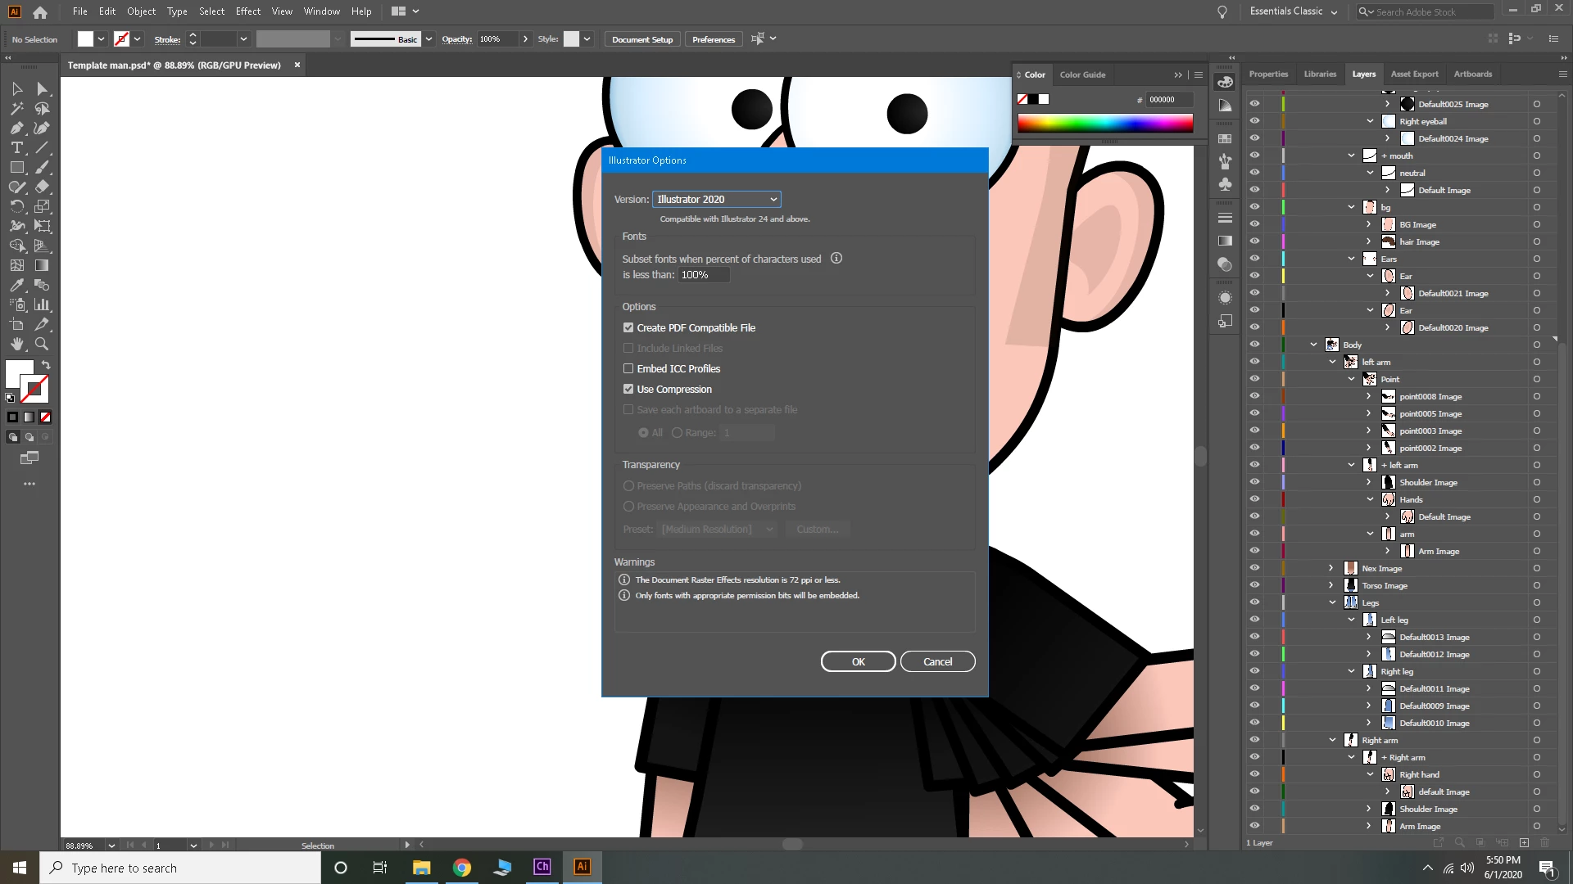Select the Pen tool in toolbar
Viewport: 1573px width, 884px height.
[16, 128]
